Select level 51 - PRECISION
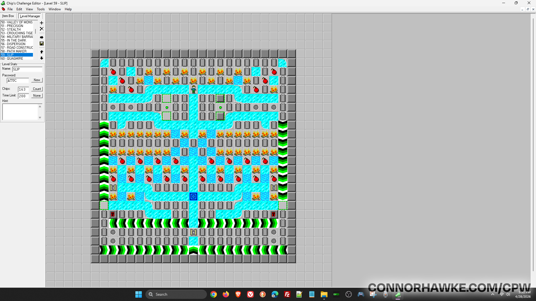 click(17, 26)
